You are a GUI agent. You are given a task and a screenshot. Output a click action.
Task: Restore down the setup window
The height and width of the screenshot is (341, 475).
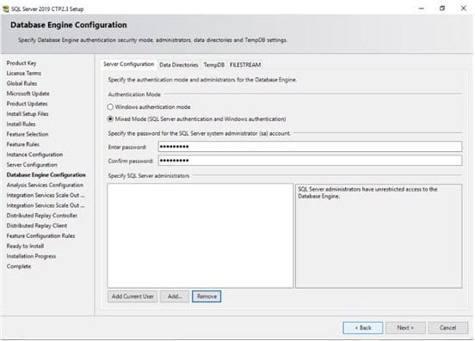coord(442,9)
